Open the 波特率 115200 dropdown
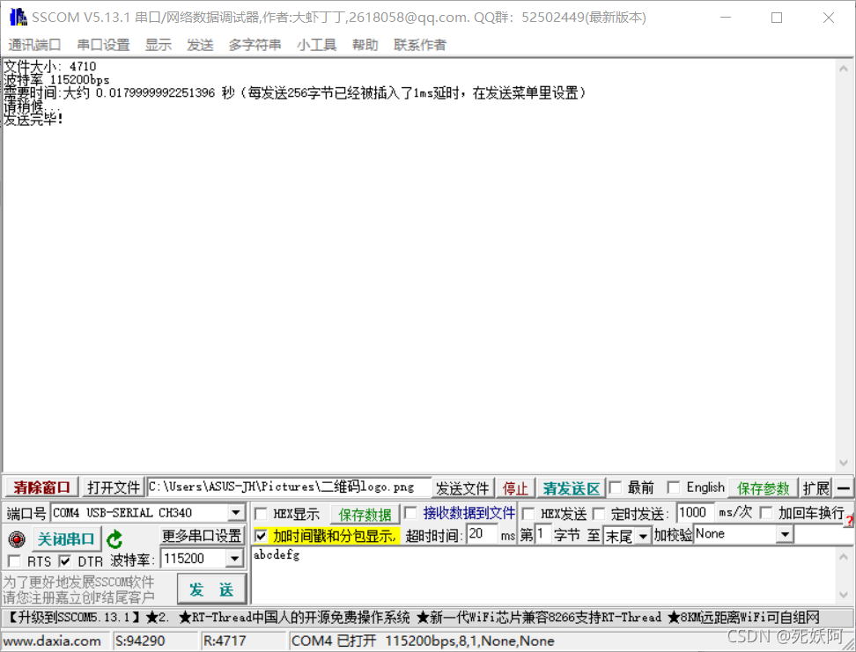Screen dimensions: 856x652 pyautogui.click(x=235, y=558)
